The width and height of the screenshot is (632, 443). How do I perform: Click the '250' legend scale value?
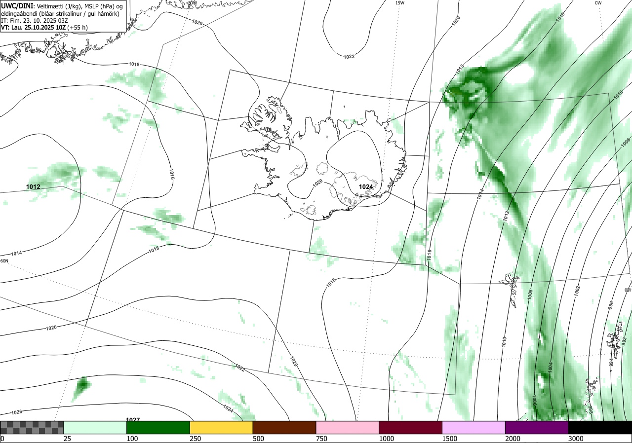(196, 439)
